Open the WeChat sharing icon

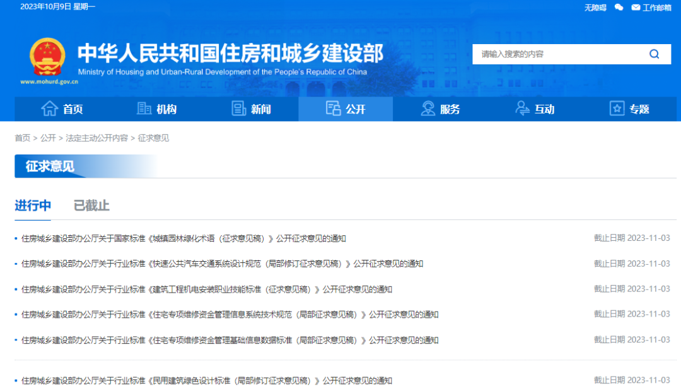click(x=619, y=7)
